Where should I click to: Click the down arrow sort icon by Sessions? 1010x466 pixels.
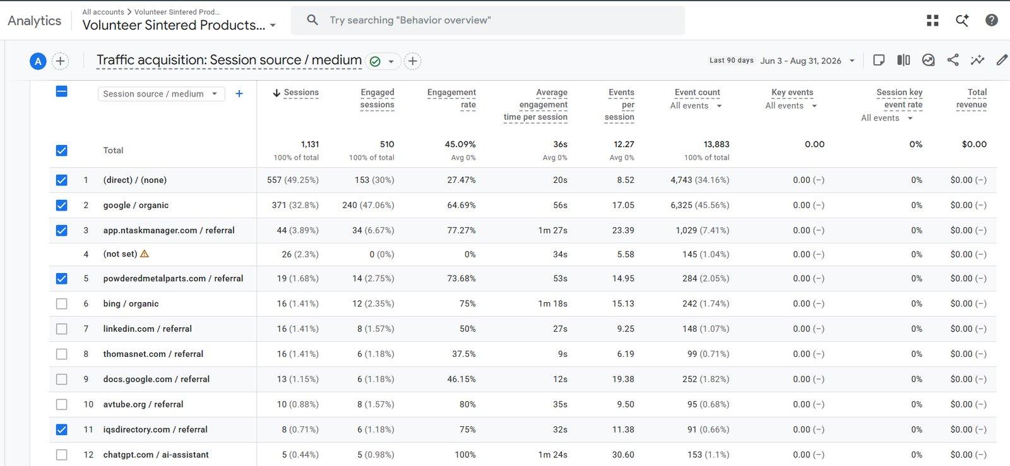click(276, 93)
